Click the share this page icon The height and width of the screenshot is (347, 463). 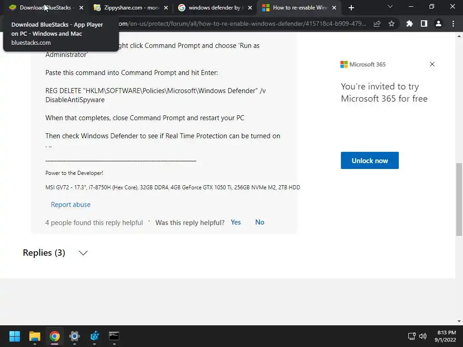tap(377, 24)
